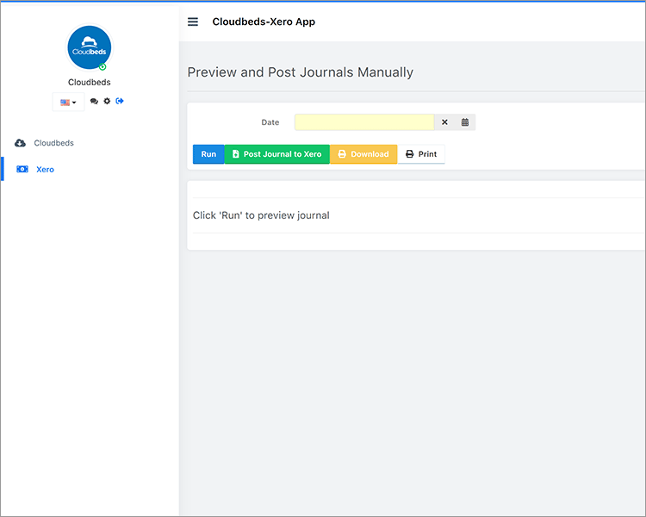646x517 pixels.
Task: Click the 'Click Run to preview journal' message
Action: 261,215
